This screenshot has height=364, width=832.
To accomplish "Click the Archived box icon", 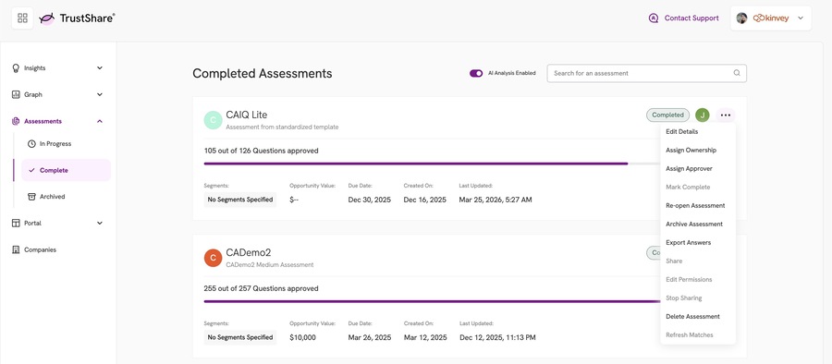I will (x=31, y=197).
